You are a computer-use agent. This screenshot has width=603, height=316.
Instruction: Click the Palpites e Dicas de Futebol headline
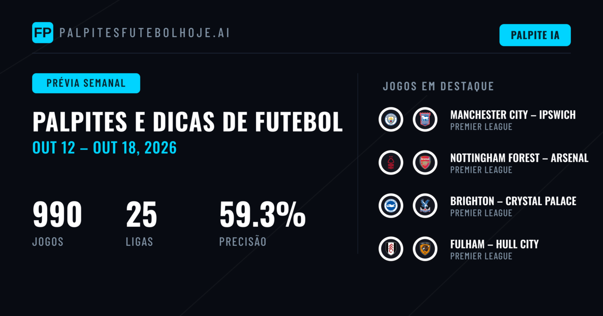pos(187,122)
